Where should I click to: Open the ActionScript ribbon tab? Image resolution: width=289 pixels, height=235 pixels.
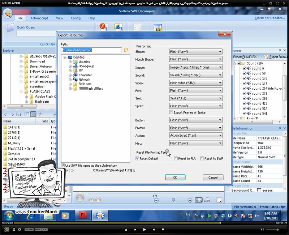pyautogui.click(x=39, y=18)
